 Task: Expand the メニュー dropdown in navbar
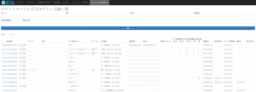pos(75,2)
